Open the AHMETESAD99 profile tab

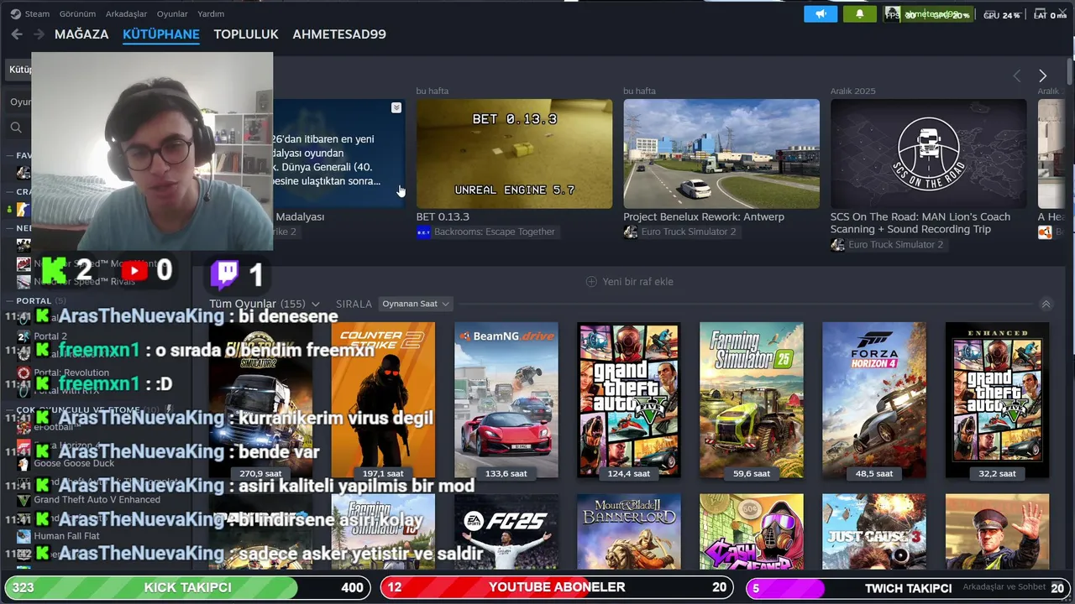click(x=339, y=34)
